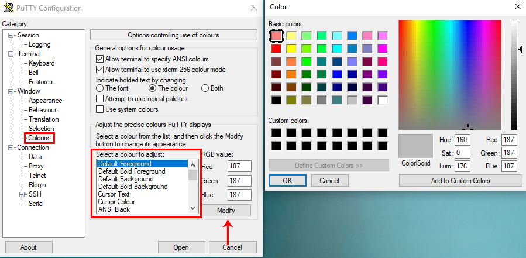Viewport: 526px width, 258px height.
Task: Enable Use system colours checkbox
Action: (99, 109)
